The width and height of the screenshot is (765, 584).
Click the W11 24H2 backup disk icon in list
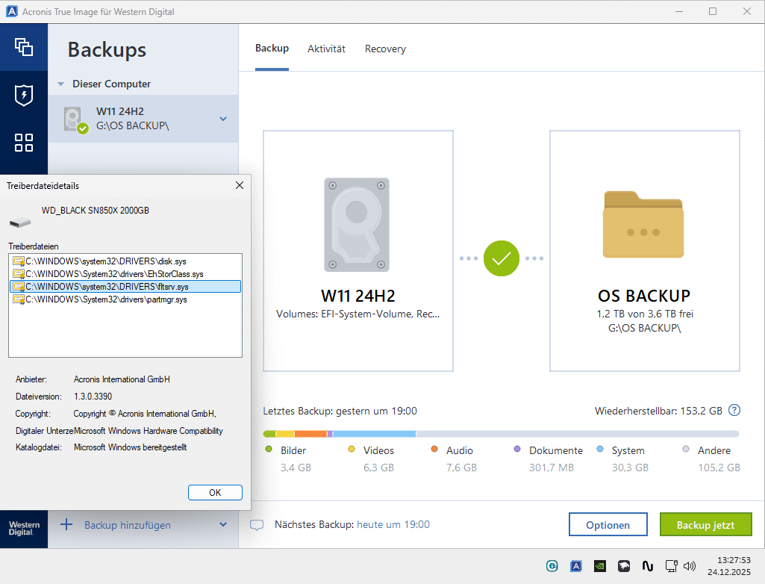click(75, 120)
